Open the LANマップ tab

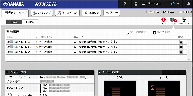pos(42,13)
